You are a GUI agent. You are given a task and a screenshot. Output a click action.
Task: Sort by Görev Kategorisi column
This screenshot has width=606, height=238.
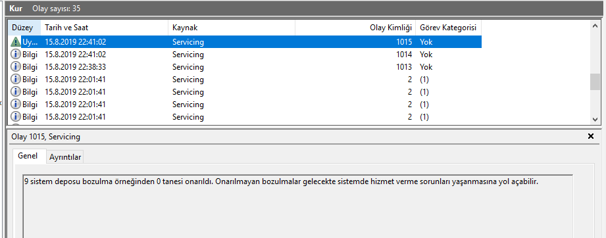(x=448, y=28)
